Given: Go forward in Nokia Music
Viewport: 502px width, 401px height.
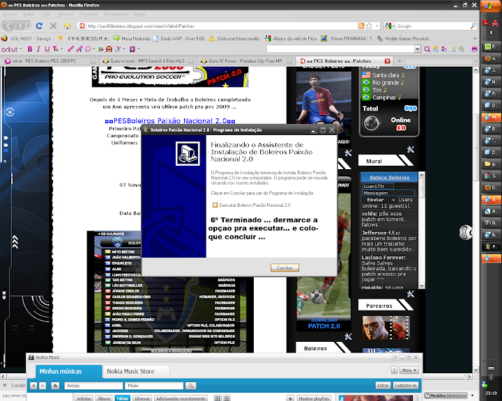Looking at the screenshot, I should point(43,386).
